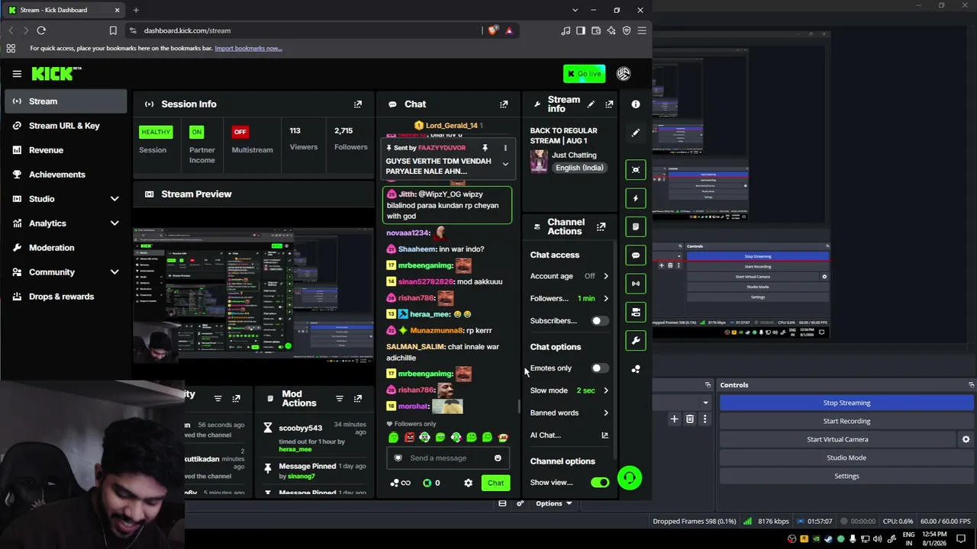Click the green Go live button
Image resolution: width=977 pixels, height=549 pixels.
(584, 74)
